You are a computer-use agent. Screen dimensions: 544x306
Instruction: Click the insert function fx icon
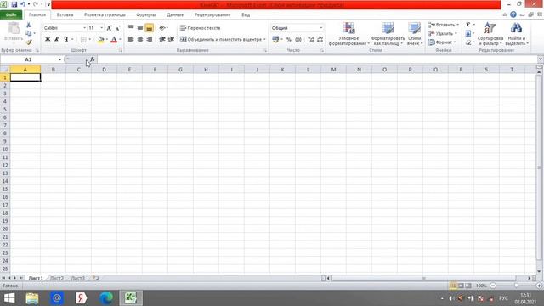pos(92,59)
